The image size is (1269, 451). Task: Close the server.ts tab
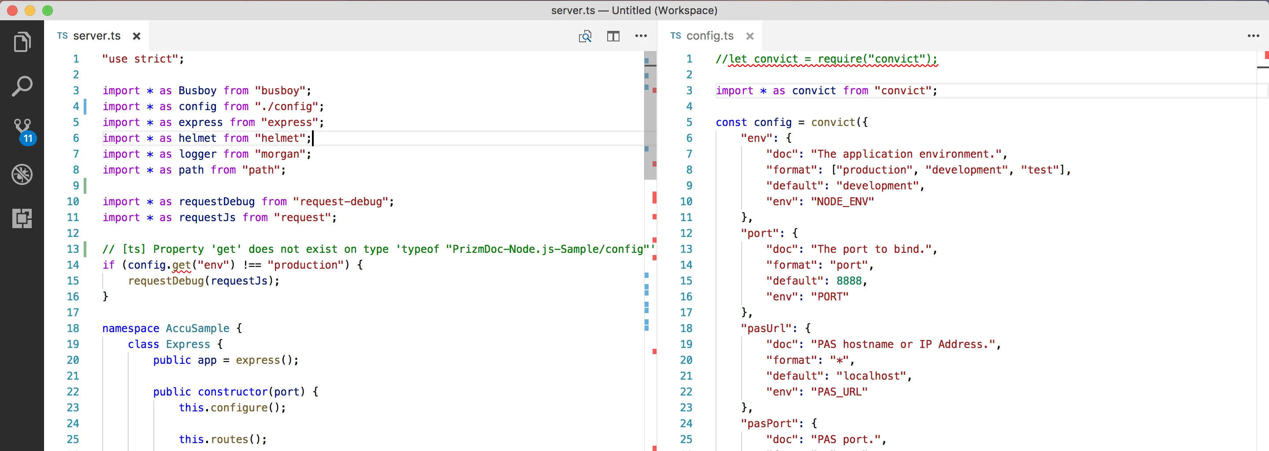pyautogui.click(x=137, y=36)
